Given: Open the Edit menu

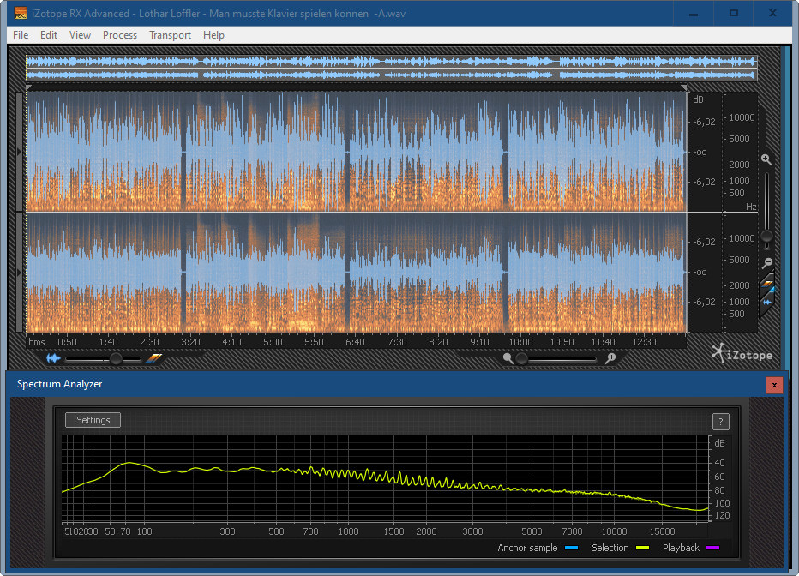Looking at the screenshot, I should coord(48,35).
